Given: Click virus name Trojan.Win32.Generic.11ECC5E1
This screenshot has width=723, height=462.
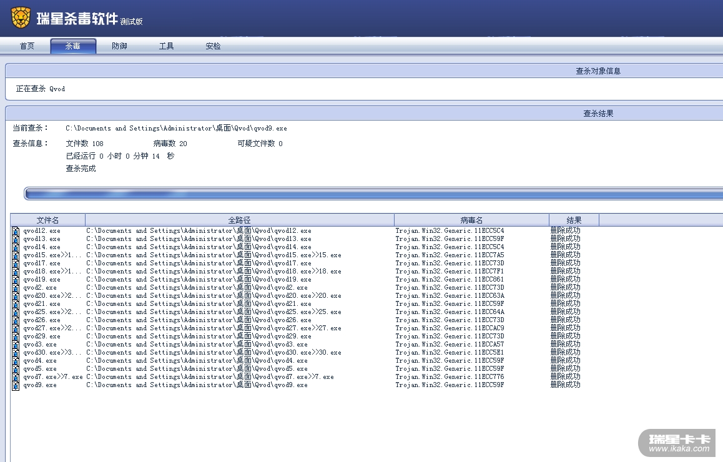Looking at the screenshot, I should pyautogui.click(x=450, y=353).
